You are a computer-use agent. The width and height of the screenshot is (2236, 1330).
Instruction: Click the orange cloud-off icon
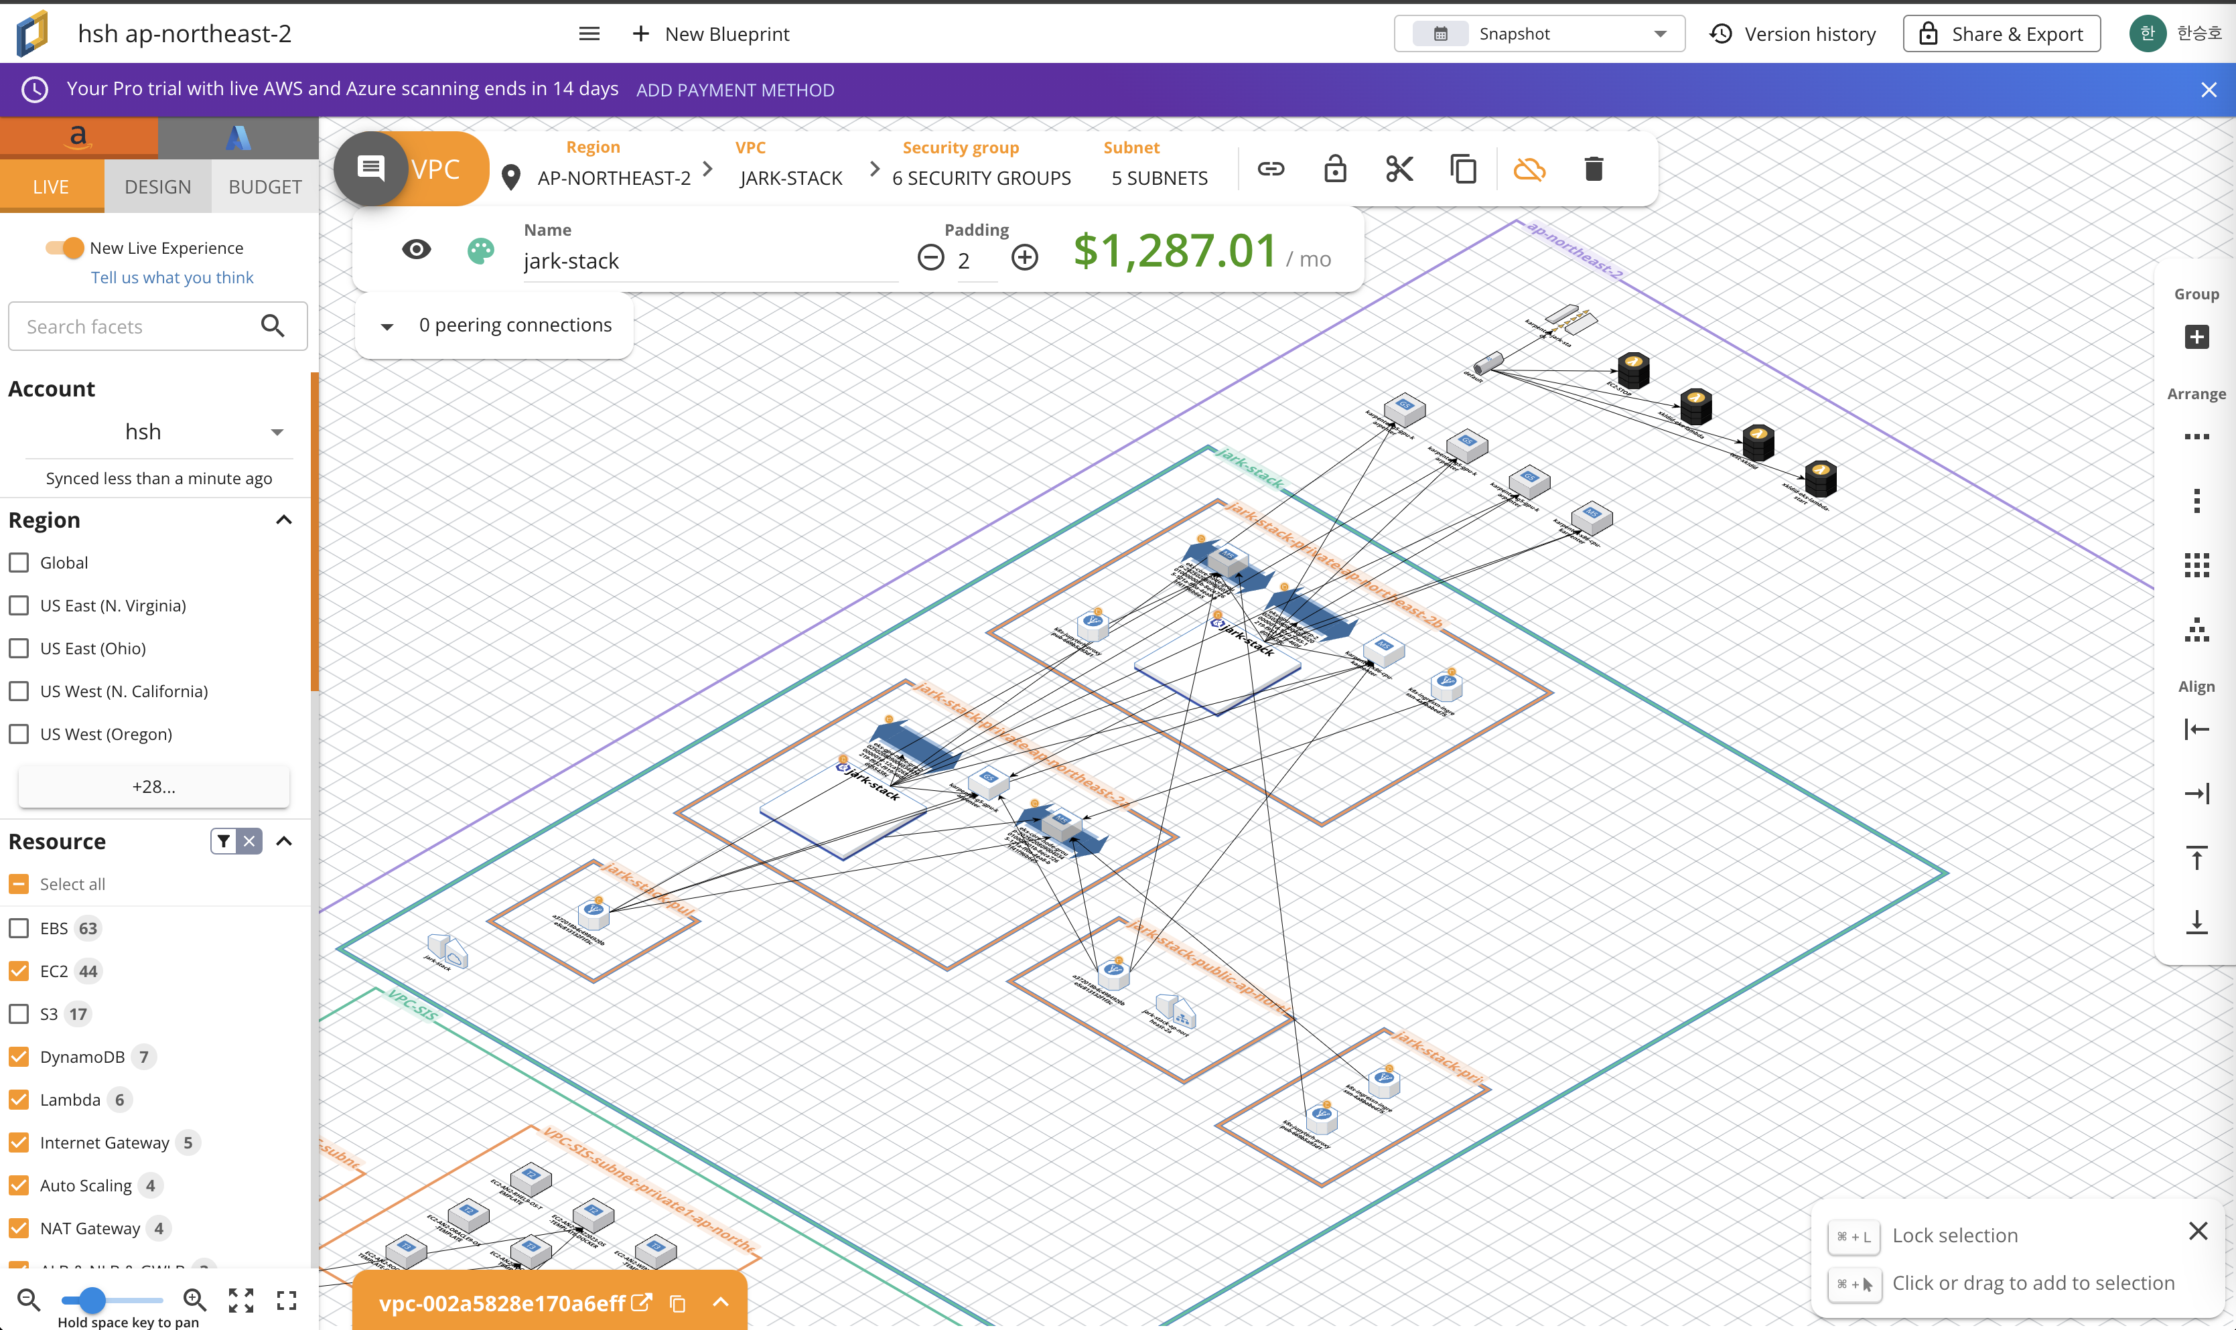pos(1529,169)
